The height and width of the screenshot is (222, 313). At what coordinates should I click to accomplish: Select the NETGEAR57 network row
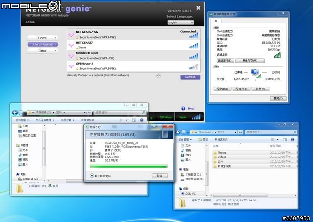click(134, 45)
